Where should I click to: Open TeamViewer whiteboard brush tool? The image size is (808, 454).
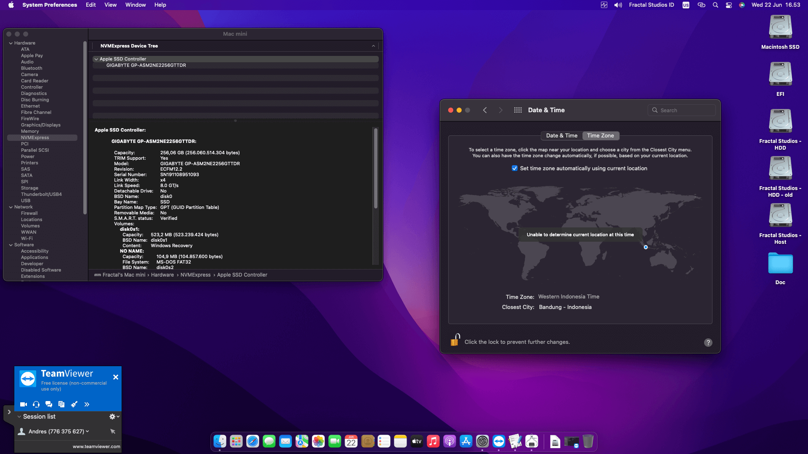[x=74, y=404]
